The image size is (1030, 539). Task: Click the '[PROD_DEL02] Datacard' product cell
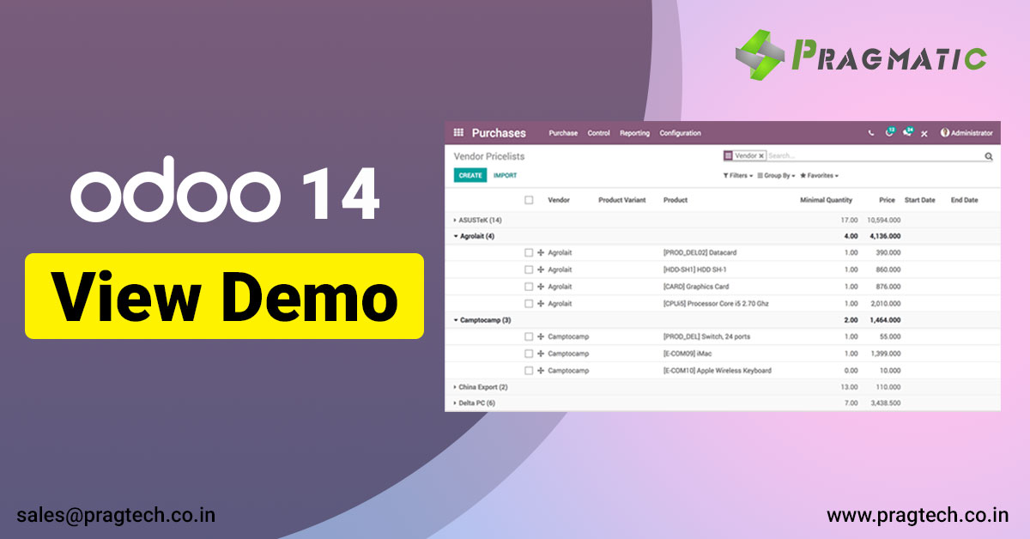click(700, 253)
